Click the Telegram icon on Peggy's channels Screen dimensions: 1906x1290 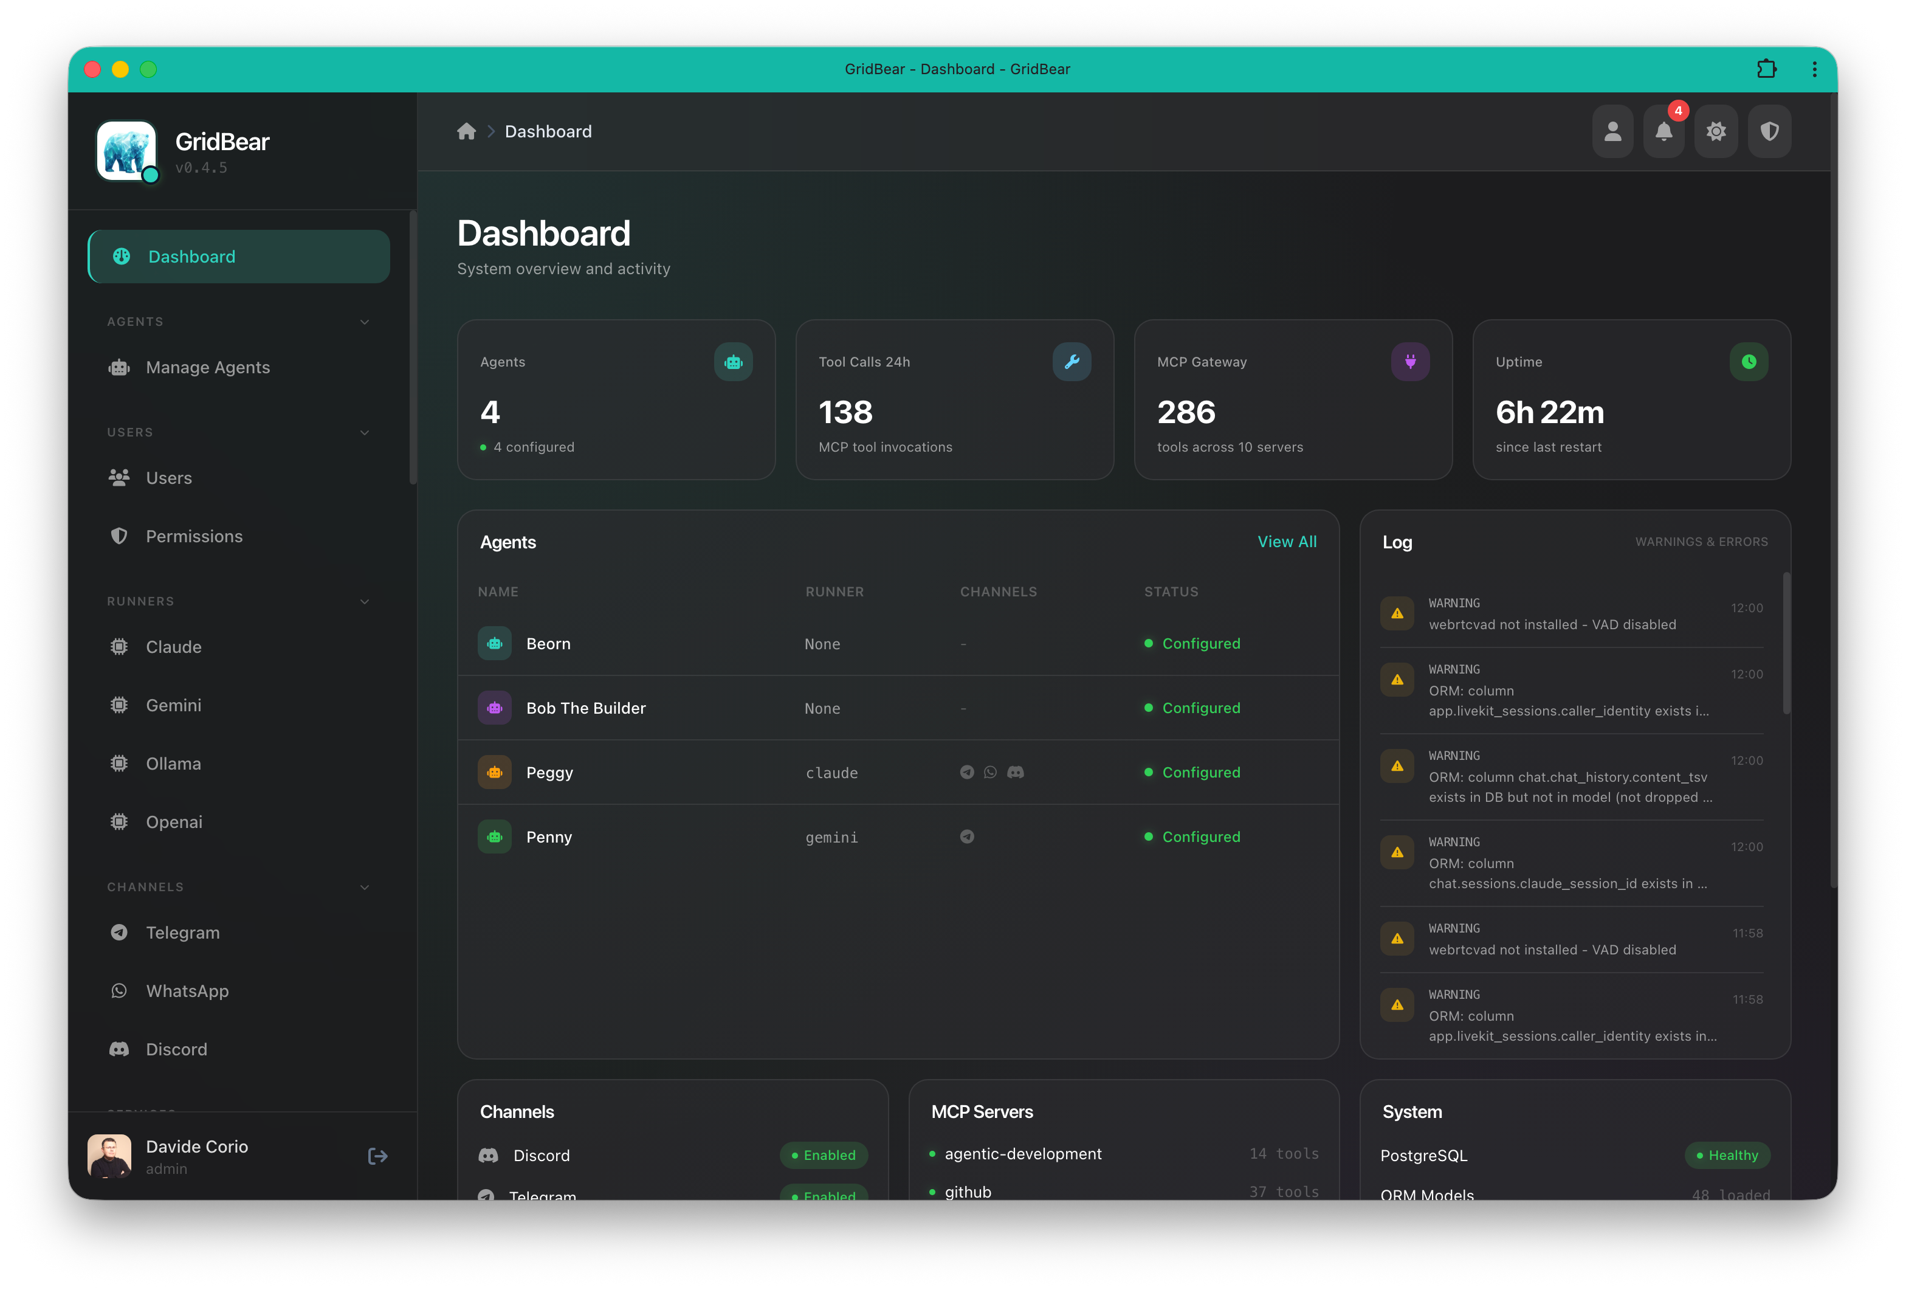(968, 771)
